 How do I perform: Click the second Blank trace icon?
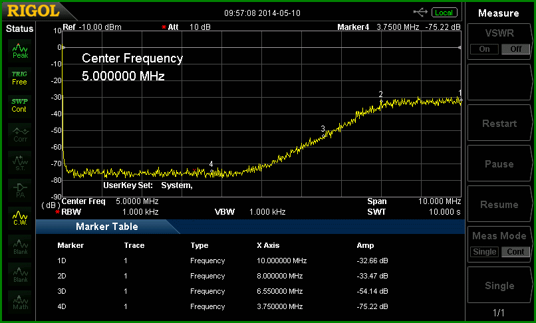pyautogui.click(x=20, y=274)
